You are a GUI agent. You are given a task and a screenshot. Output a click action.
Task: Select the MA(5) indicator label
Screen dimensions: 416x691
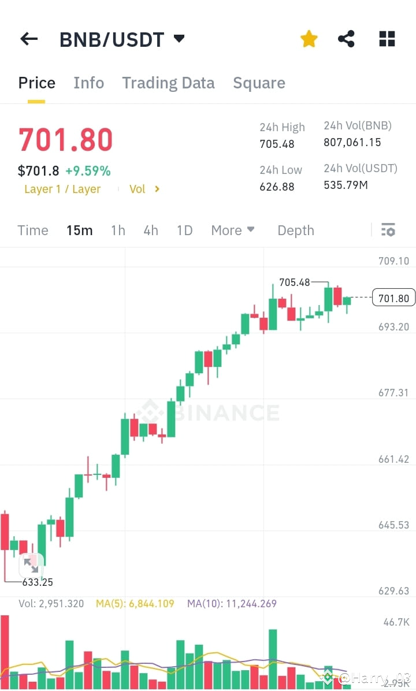point(134,603)
